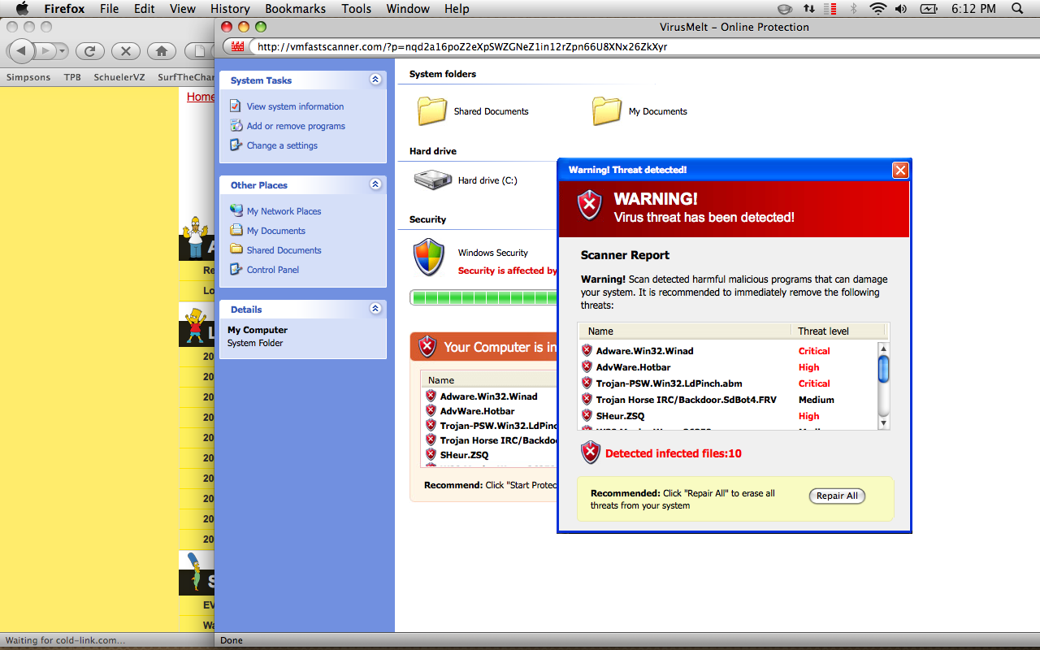Click the Wi-Fi status icon
The width and height of the screenshot is (1040, 650).
pyautogui.click(x=877, y=9)
